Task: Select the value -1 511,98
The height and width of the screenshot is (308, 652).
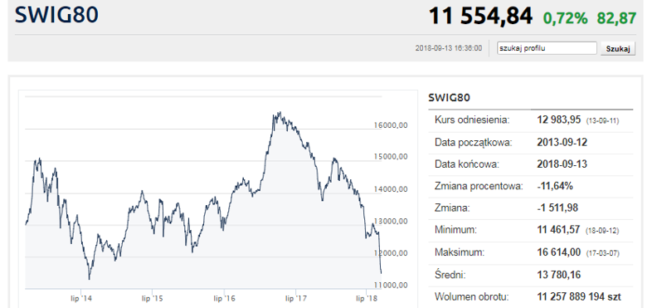Action: tap(557, 208)
